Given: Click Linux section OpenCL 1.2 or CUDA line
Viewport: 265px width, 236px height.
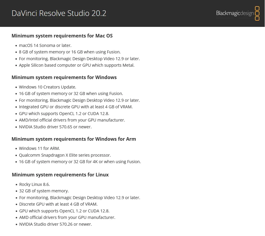Looking at the screenshot, I should pyautogui.click(x=64, y=211).
